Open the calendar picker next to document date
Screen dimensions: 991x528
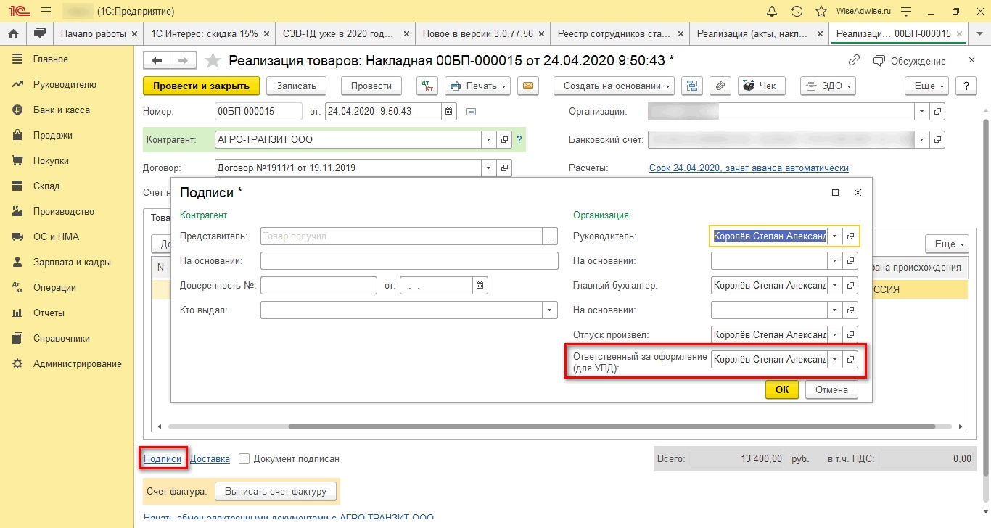449,112
